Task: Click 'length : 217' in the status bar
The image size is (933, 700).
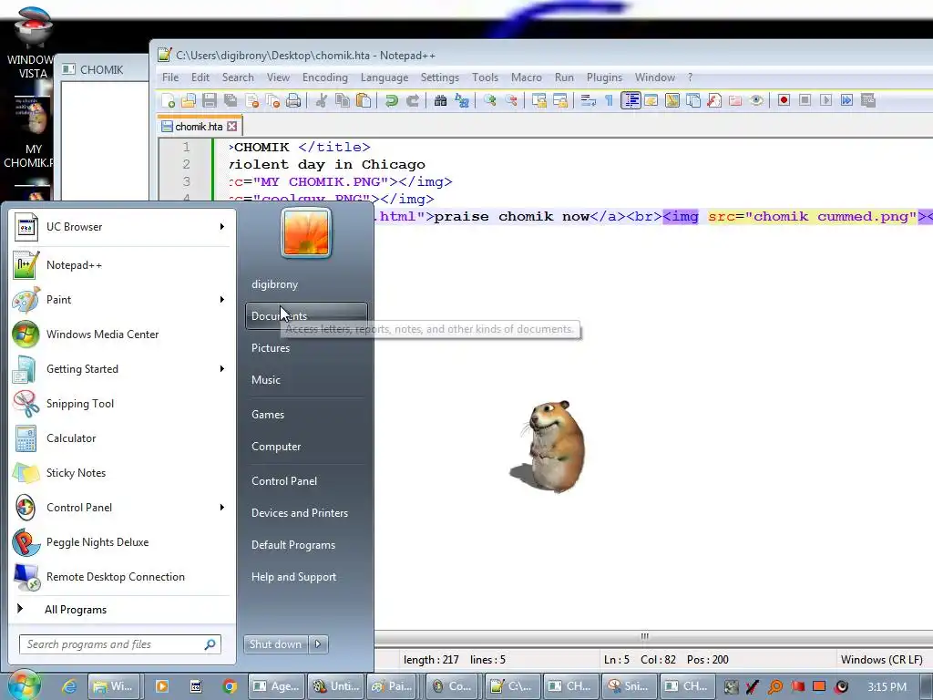Action: point(431,660)
